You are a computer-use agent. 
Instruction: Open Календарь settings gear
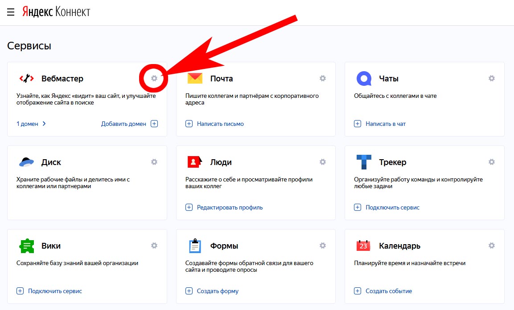click(x=491, y=246)
